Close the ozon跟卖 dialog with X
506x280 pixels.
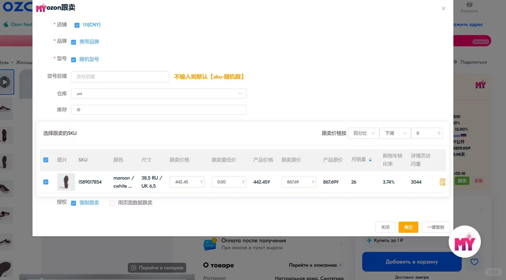click(443, 9)
